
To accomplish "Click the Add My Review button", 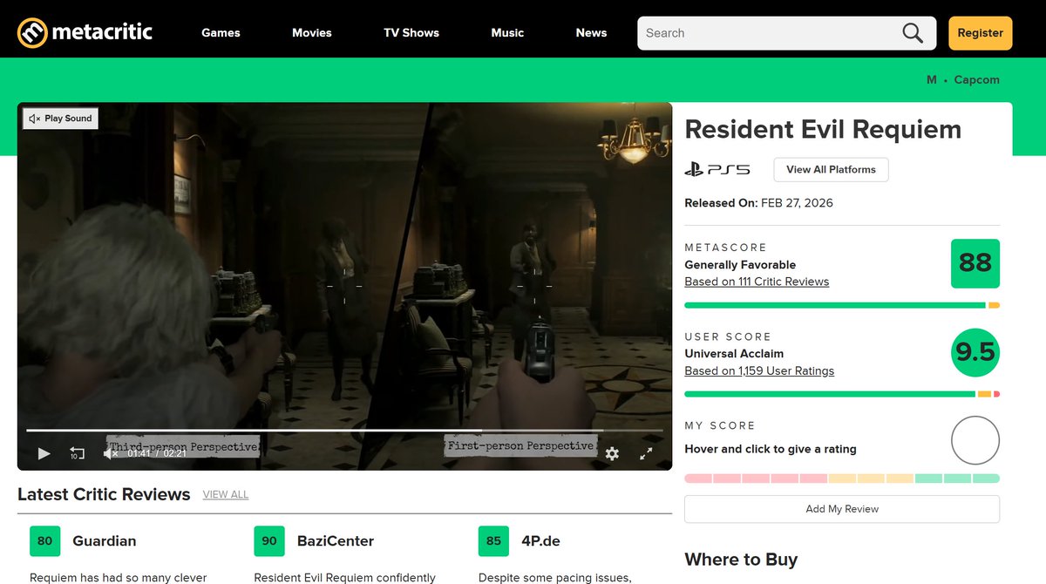I will click(x=842, y=509).
